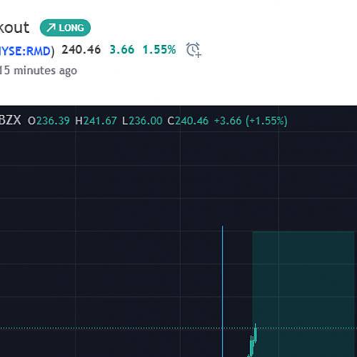The width and height of the screenshot is (357, 357).
Task: Select the teal long position box
Action: (x=303, y=294)
